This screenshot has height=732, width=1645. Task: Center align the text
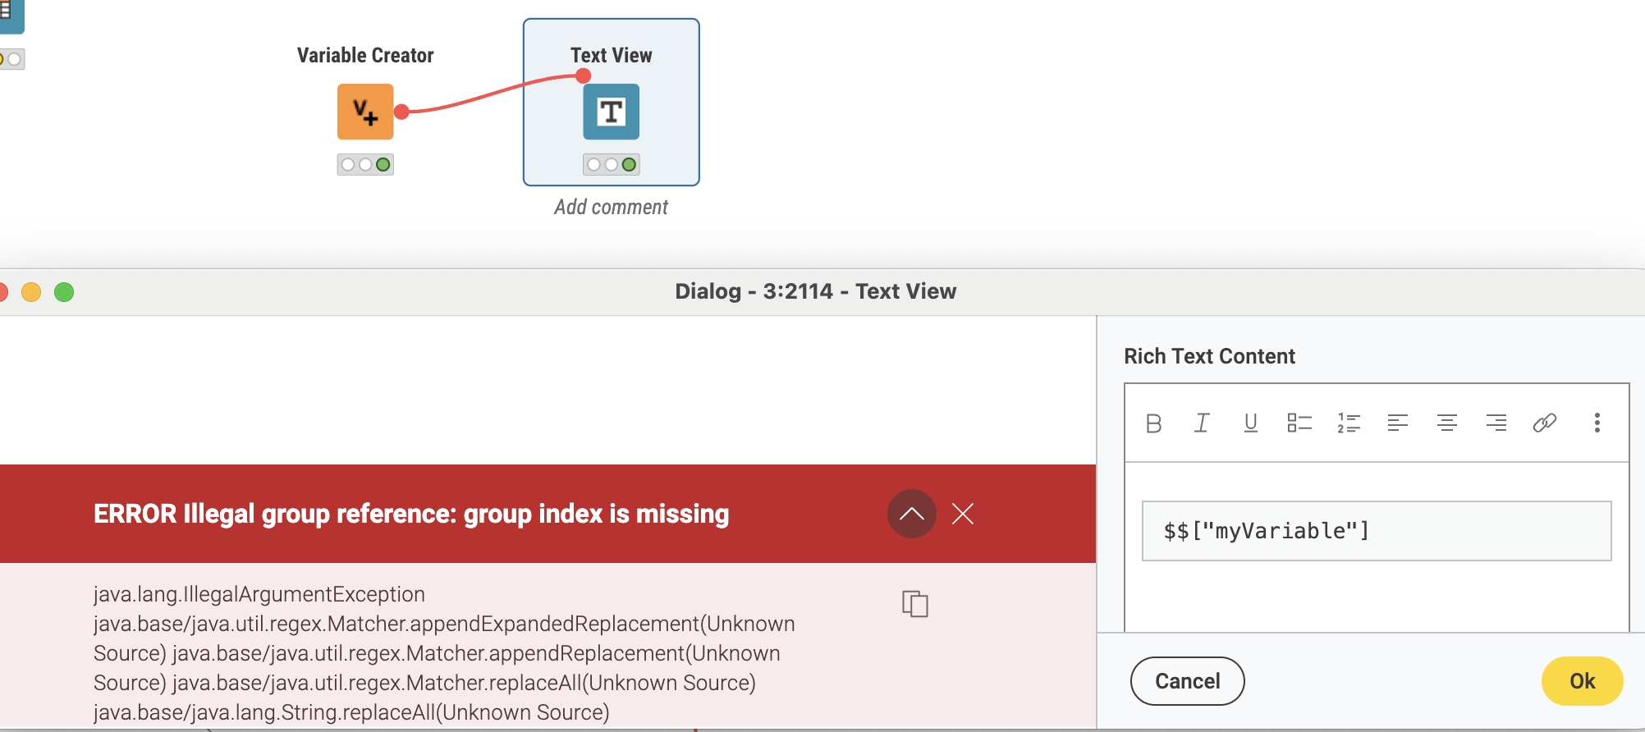[1446, 423]
